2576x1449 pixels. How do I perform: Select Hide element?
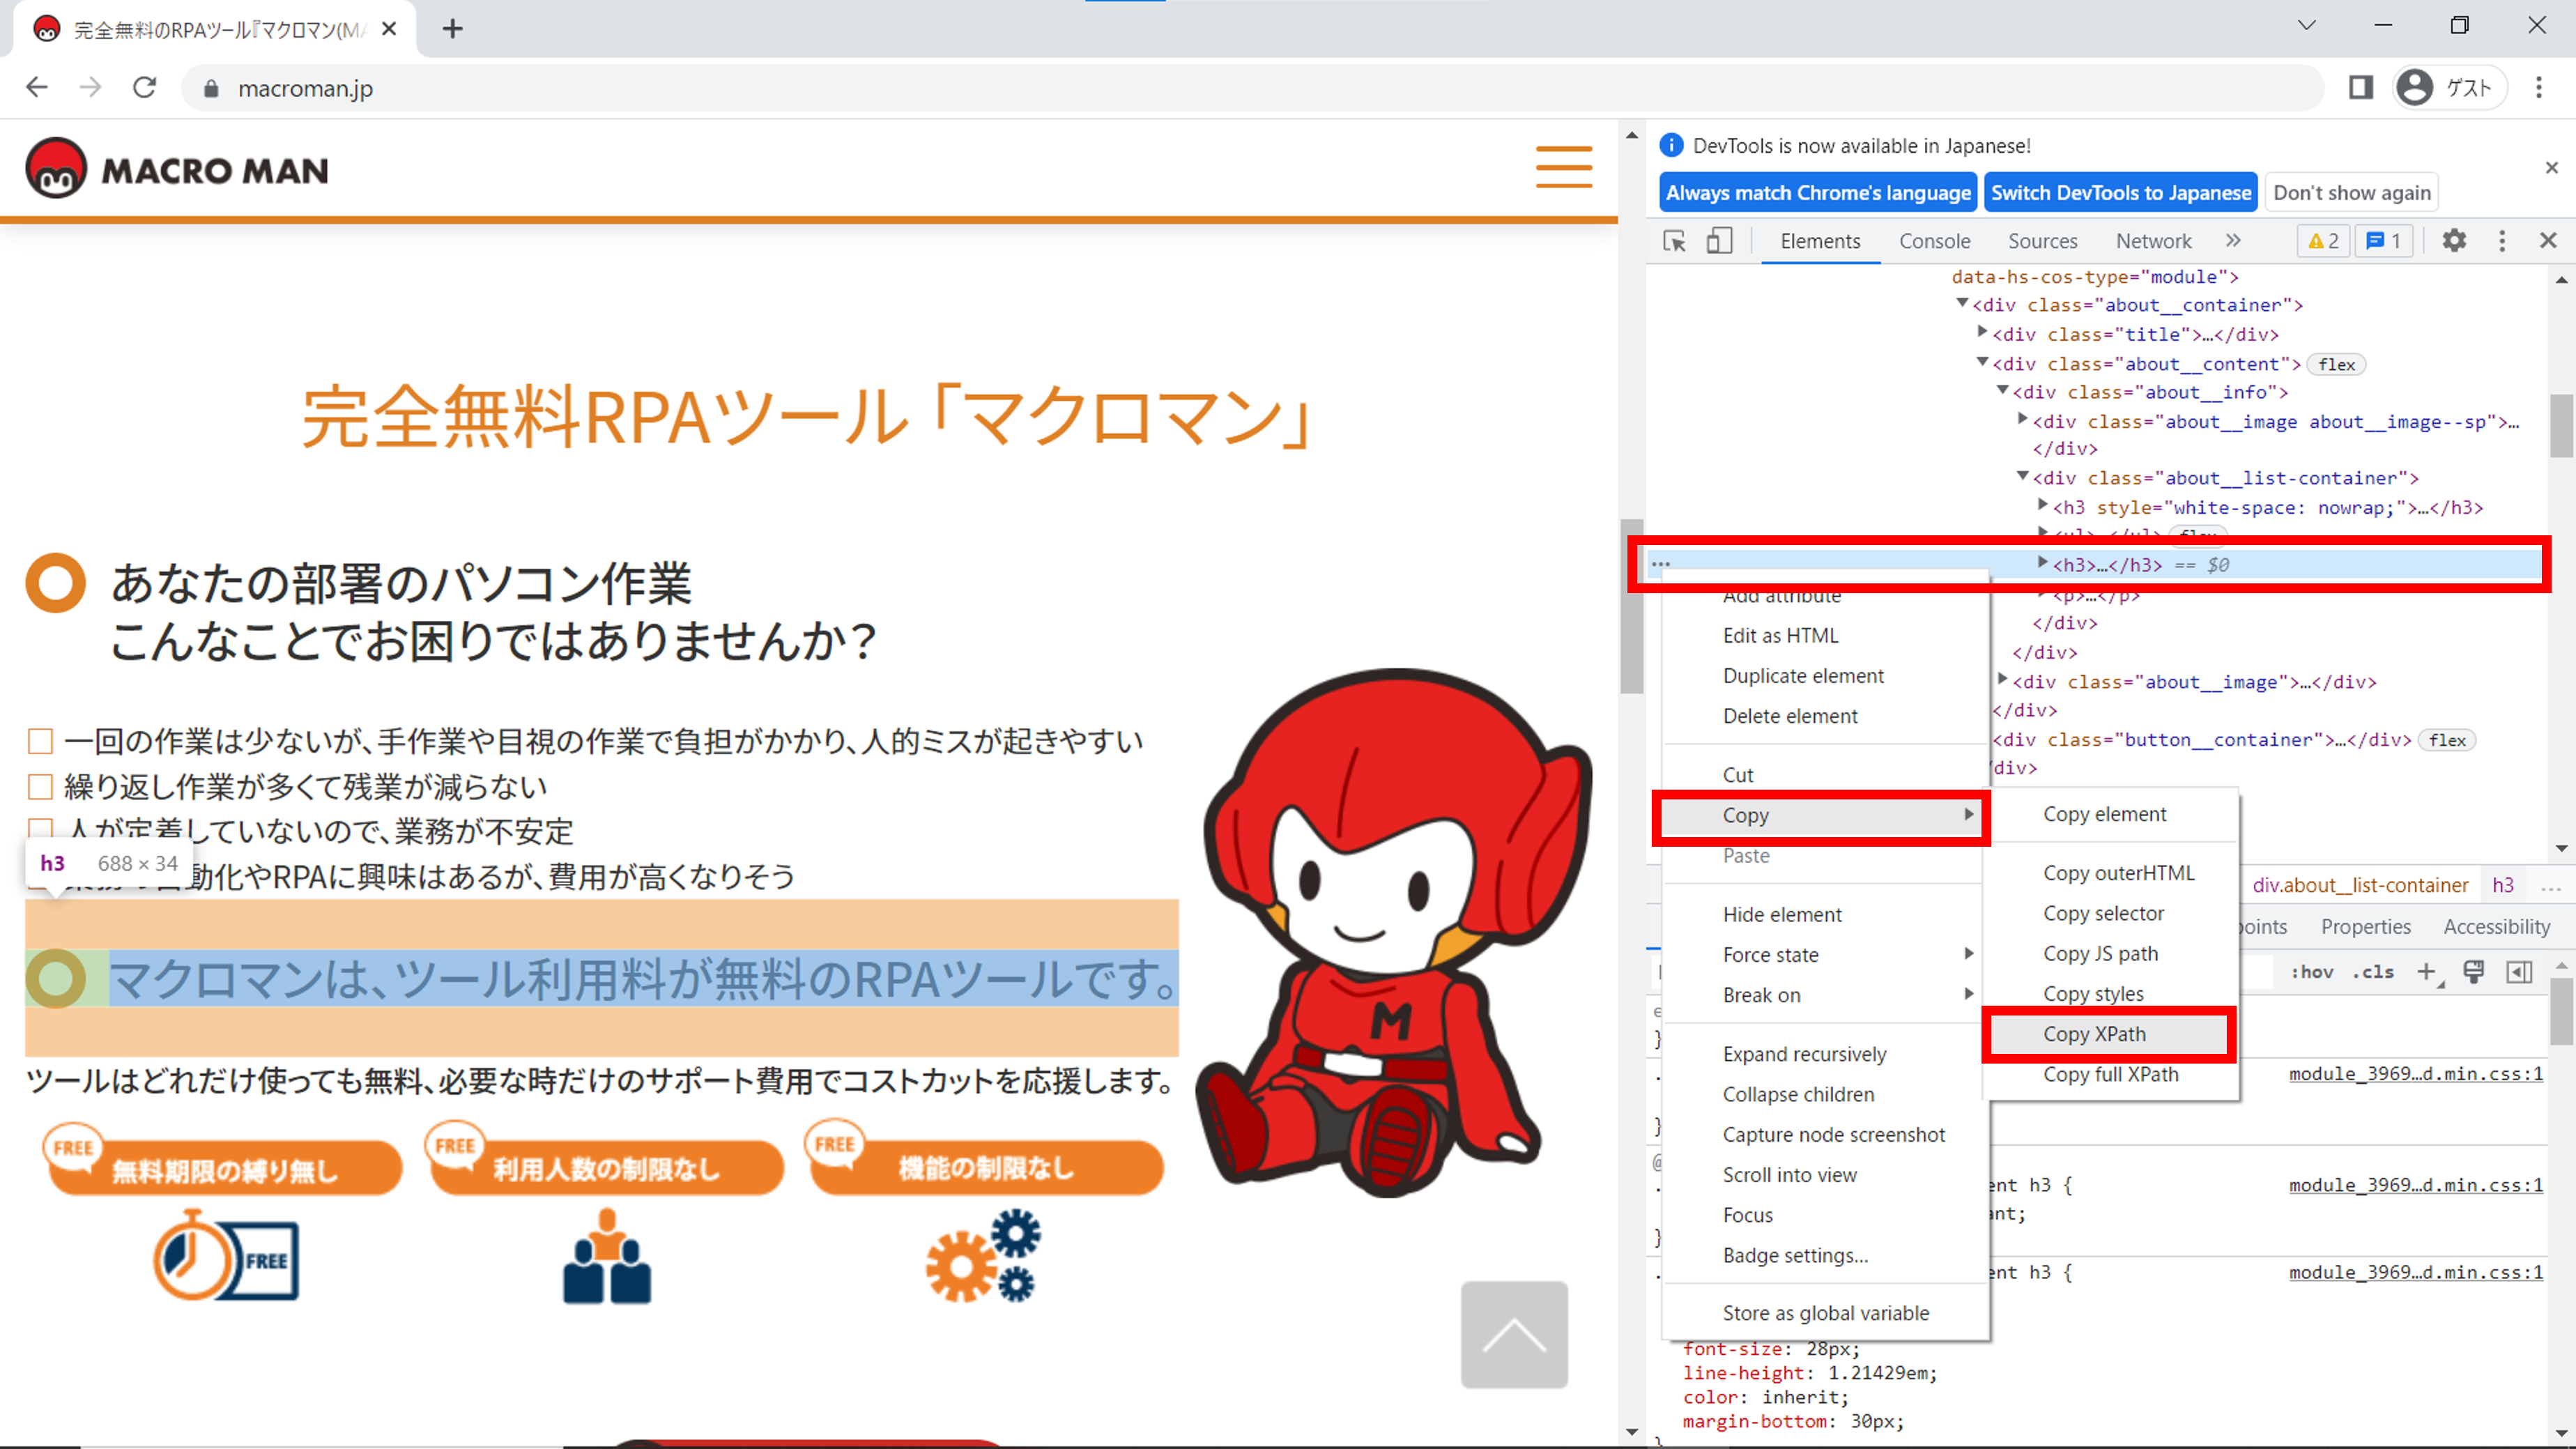(x=1824, y=914)
